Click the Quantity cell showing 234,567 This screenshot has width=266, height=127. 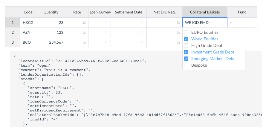[51, 42]
